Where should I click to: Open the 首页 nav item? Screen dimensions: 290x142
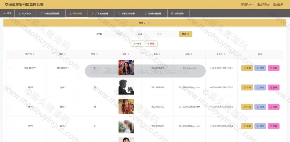pyautogui.click(x=7, y=13)
